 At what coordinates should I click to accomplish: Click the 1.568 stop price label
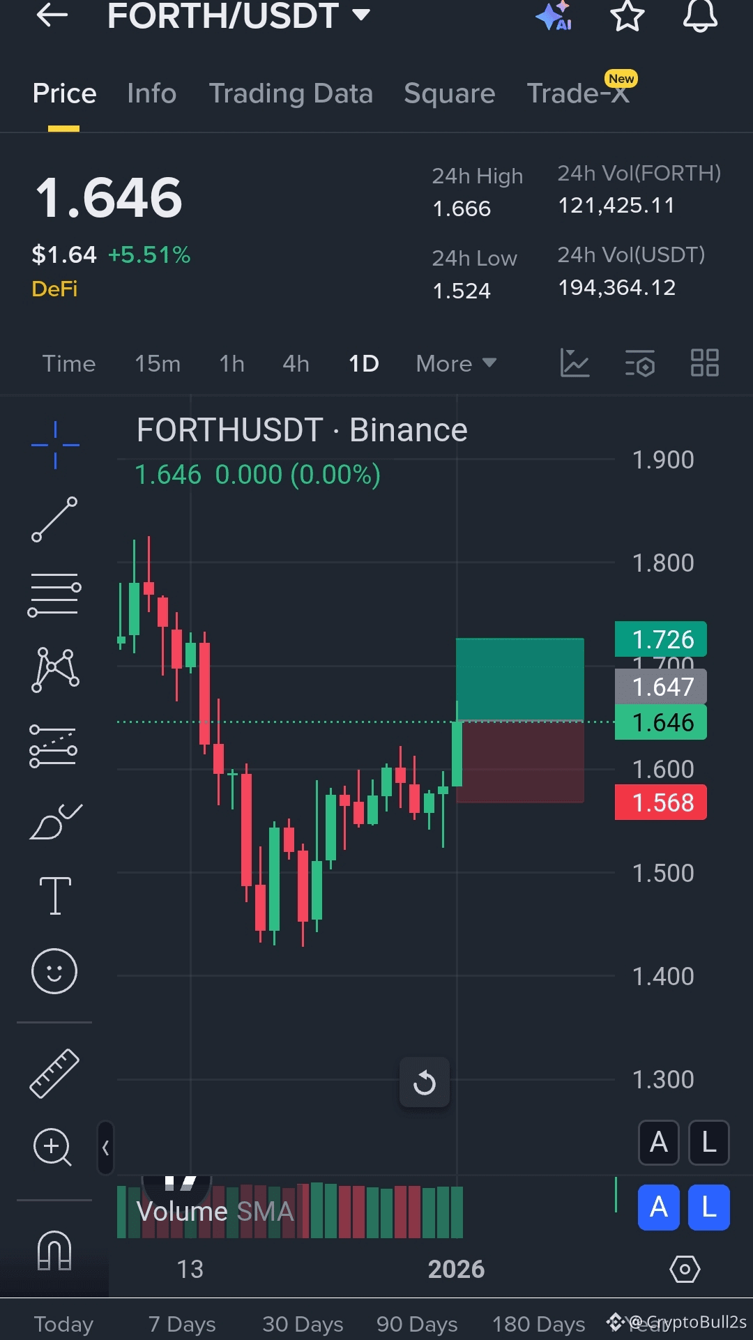[x=661, y=802]
